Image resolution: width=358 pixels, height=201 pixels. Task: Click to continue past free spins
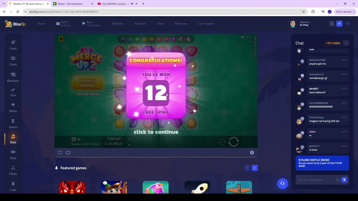click(x=156, y=132)
